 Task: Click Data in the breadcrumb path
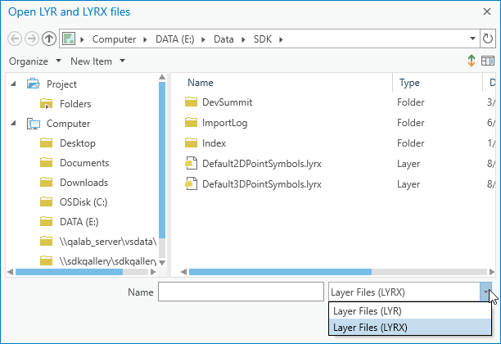[223, 39]
